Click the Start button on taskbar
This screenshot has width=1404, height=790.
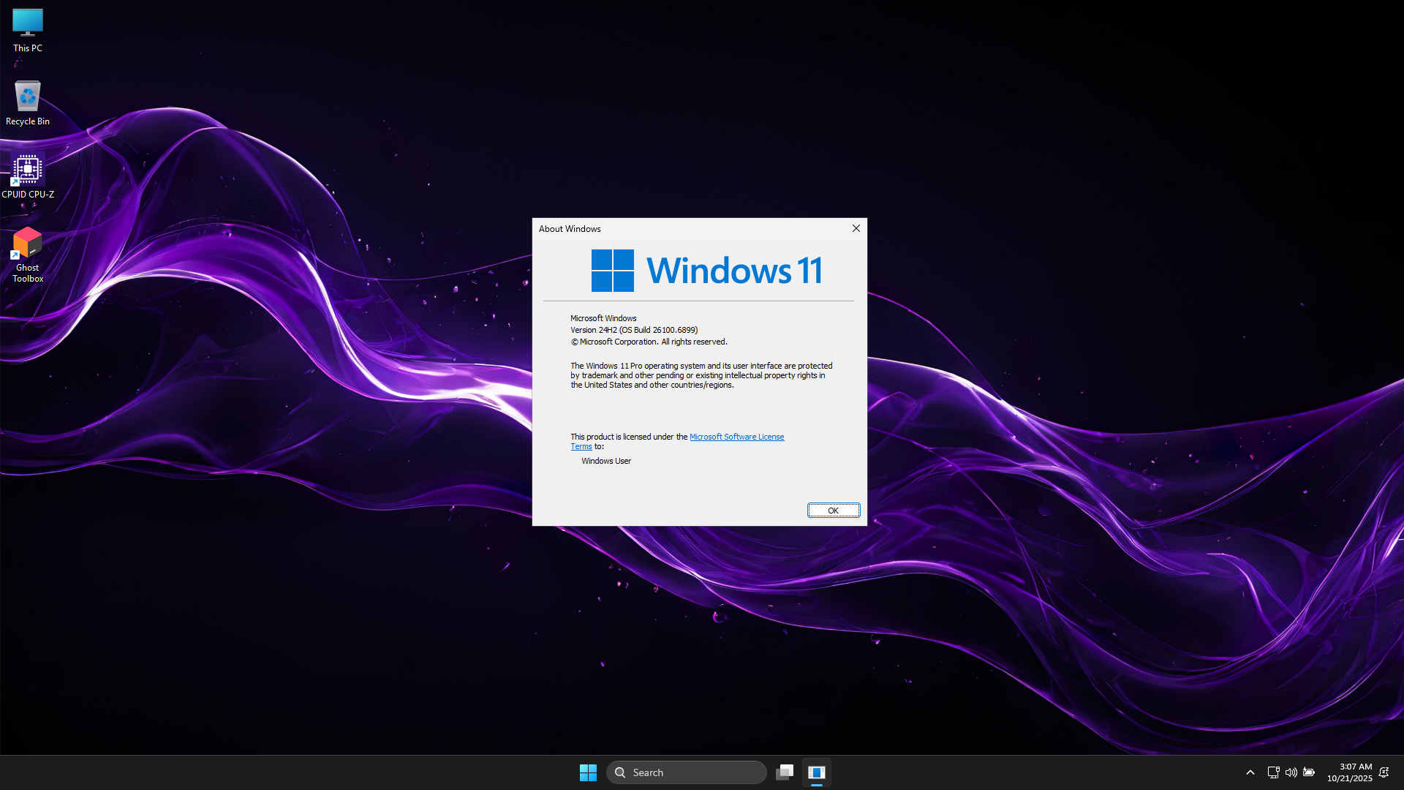coord(588,772)
